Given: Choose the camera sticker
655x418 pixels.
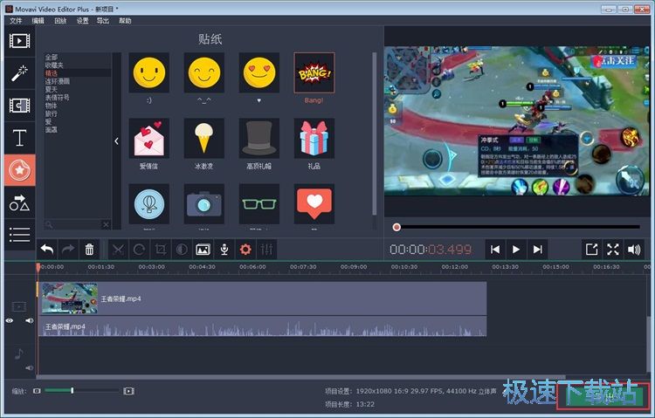Looking at the screenshot, I should pos(204,204).
